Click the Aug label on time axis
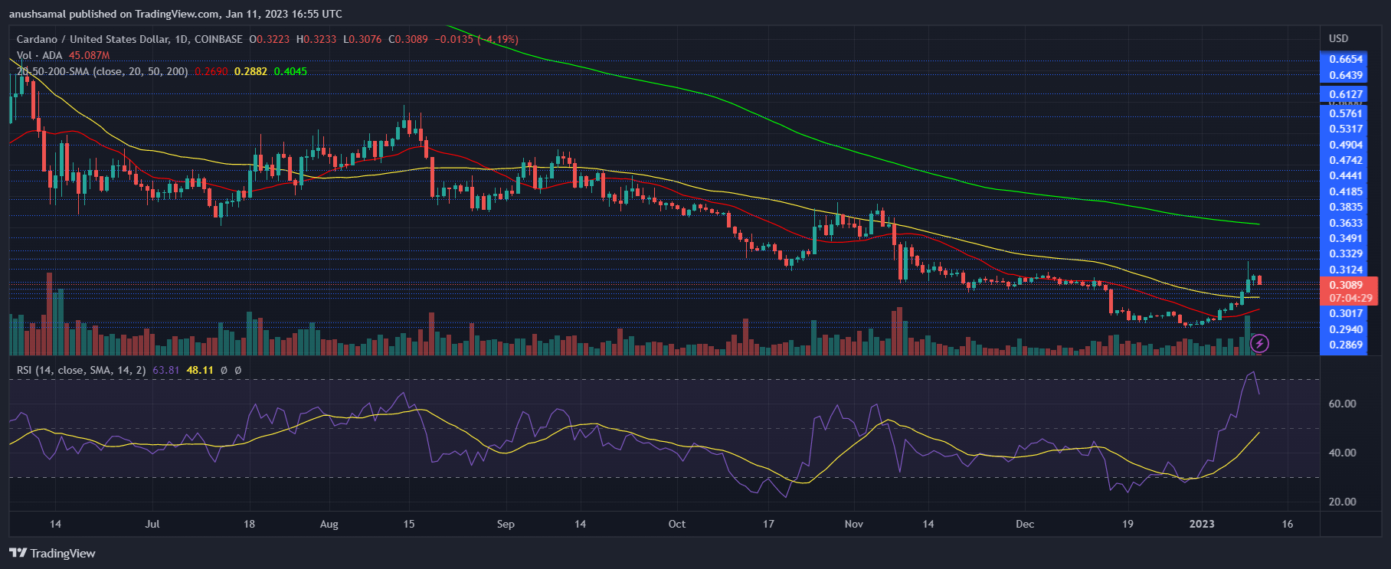 click(x=329, y=524)
